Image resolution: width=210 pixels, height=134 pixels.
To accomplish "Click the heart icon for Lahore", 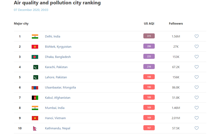I will pyautogui.click(x=196, y=77).
